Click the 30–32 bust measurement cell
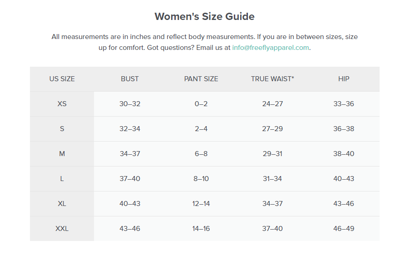This screenshot has height=255, width=415. 130,104
